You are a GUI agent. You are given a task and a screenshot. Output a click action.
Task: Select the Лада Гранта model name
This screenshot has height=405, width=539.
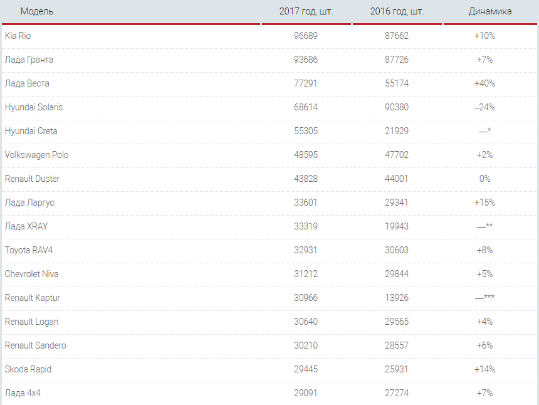pos(29,60)
